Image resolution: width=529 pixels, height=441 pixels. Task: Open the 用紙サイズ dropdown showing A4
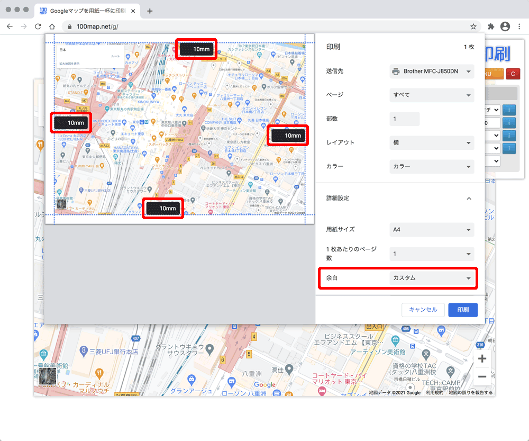(432, 230)
